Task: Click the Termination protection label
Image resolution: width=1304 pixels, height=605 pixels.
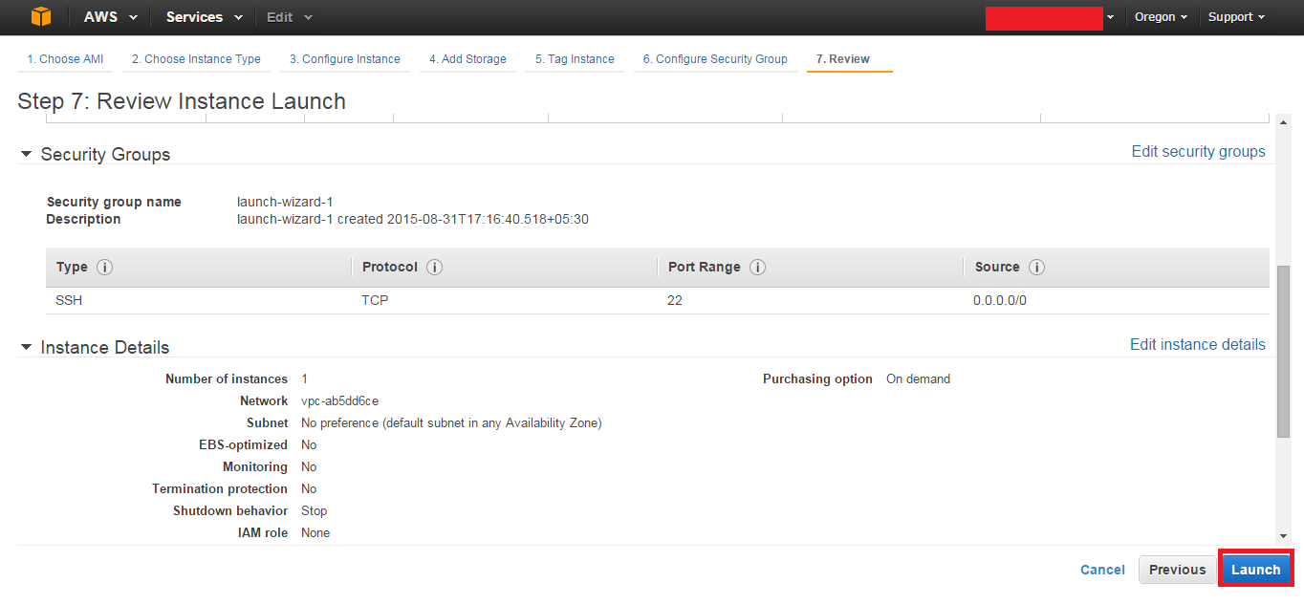Action: [220, 488]
